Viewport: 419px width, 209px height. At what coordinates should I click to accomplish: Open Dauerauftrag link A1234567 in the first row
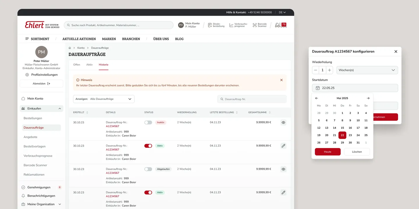(113, 126)
